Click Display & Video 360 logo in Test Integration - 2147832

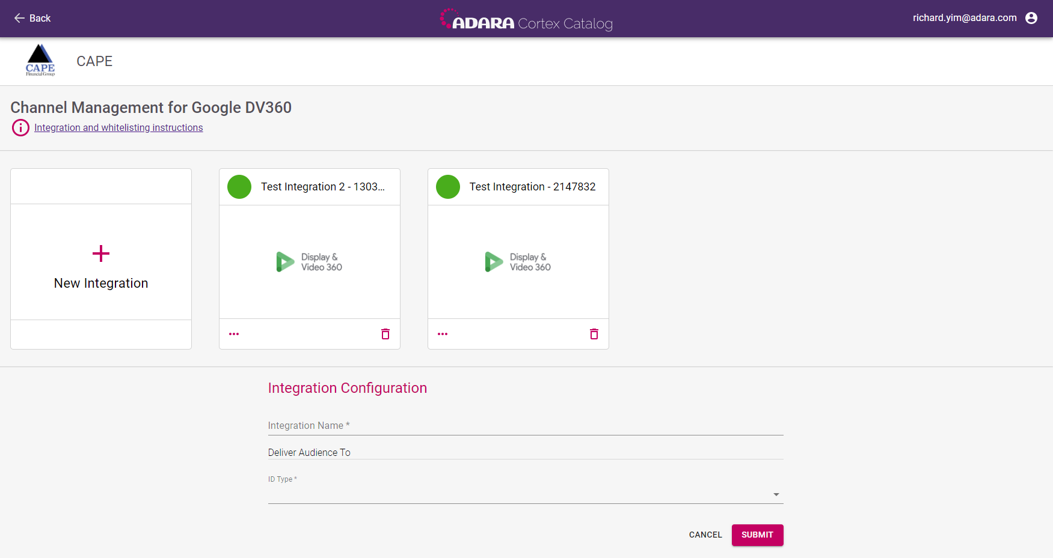(x=518, y=262)
